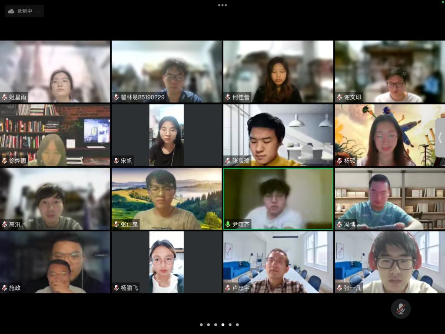Click muted mic icon next to 姬星雨
This screenshot has width=445, height=334.
[x=4, y=97]
